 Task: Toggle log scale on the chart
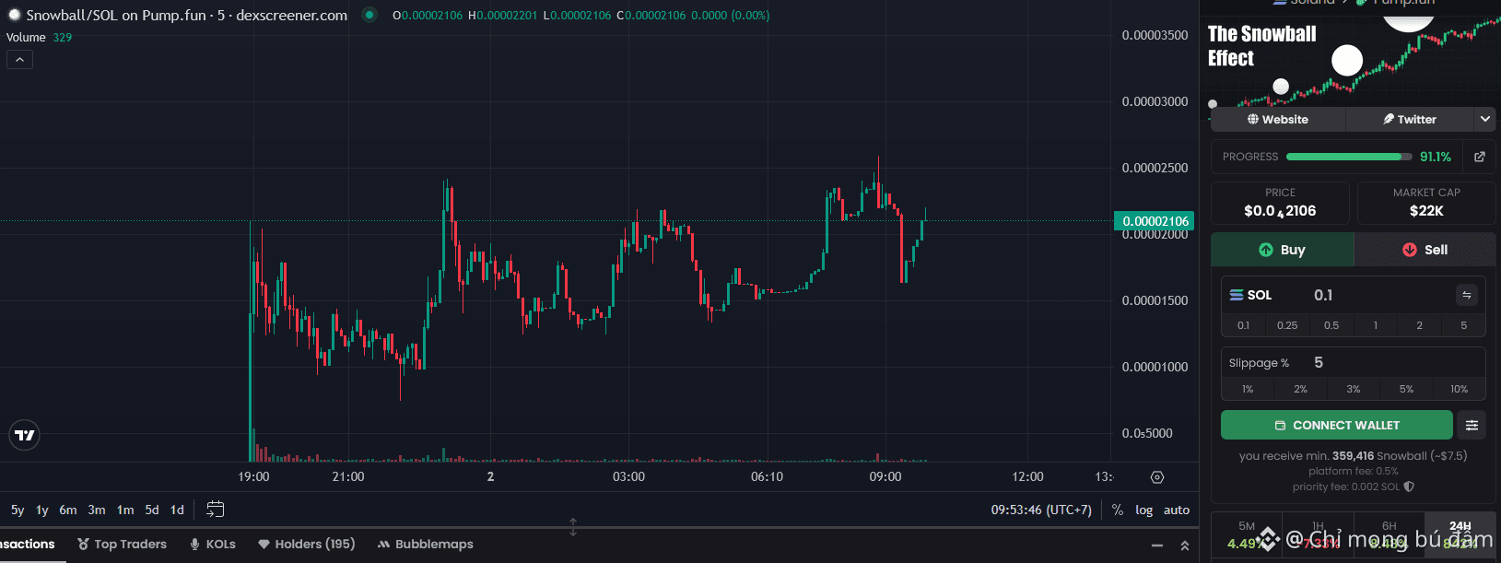tap(1143, 510)
